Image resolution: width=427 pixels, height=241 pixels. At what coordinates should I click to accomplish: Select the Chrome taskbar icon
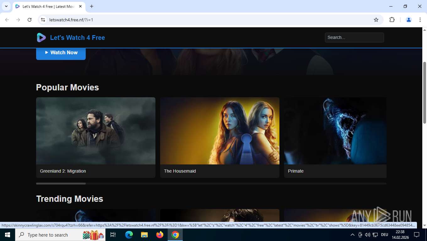pyautogui.click(x=175, y=235)
